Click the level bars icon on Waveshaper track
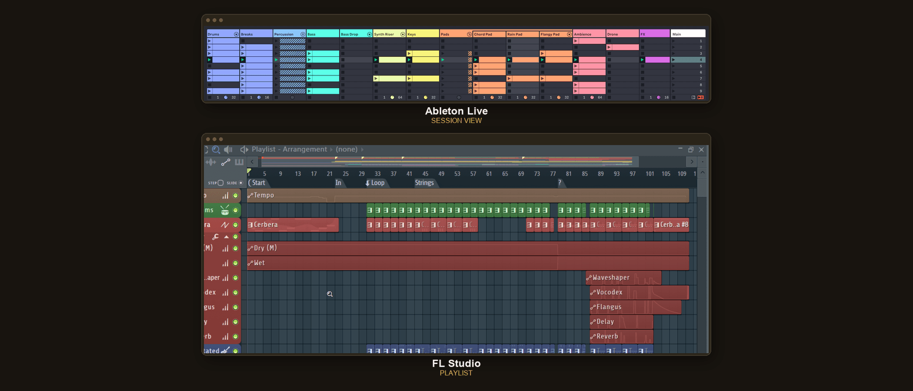Viewport: 913px width, 391px height. click(x=225, y=278)
